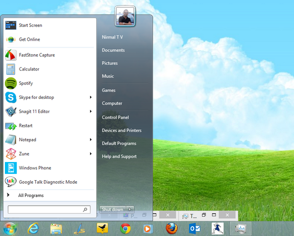Click the Shut down button
This screenshot has height=236, width=294.
coord(113,210)
